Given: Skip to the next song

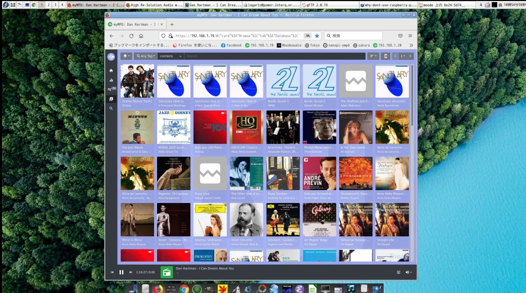Looking at the screenshot, I should pos(130,272).
